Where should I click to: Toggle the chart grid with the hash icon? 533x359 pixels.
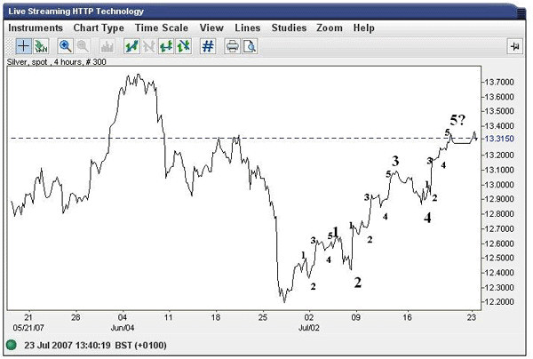(x=207, y=46)
